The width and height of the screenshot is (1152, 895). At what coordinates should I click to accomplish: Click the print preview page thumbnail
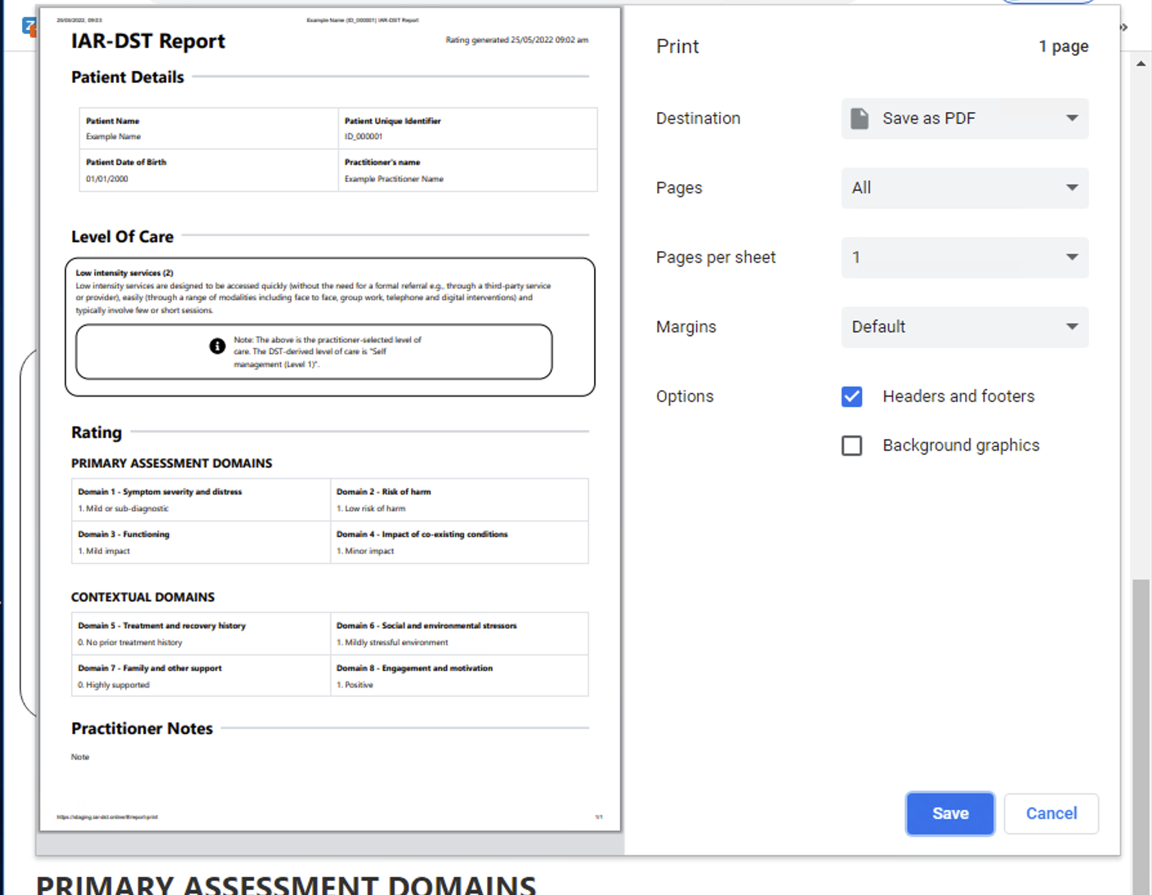[x=331, y=419]
